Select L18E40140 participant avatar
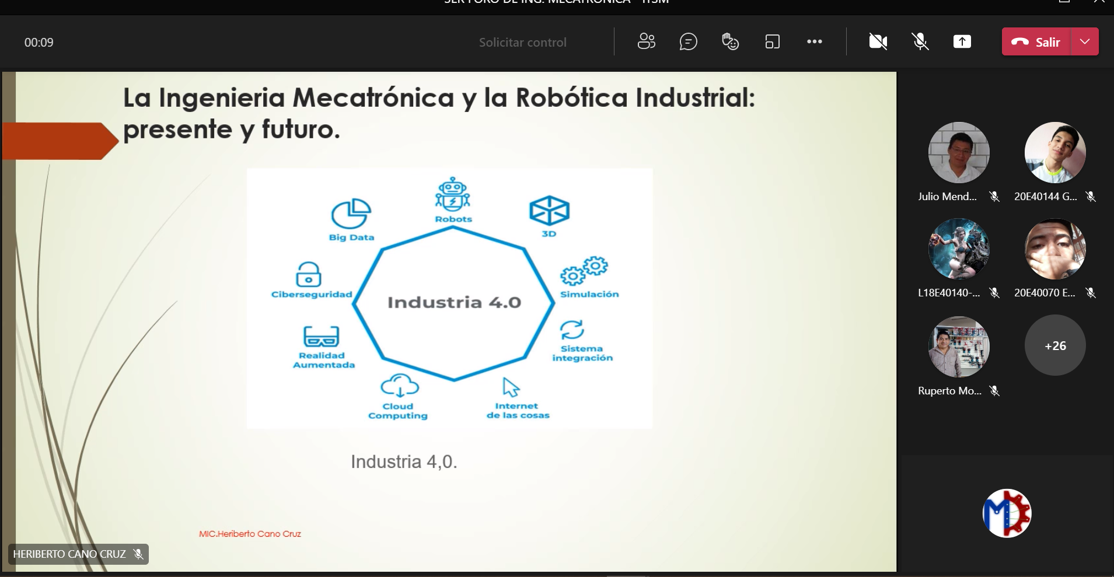 pyautogui.click(x=959, y=249)
